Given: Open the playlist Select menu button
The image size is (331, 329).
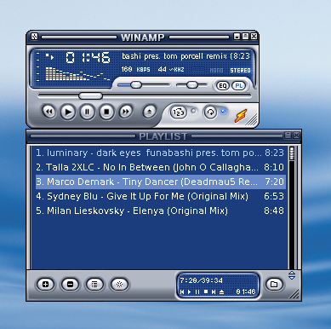Looking at the screenshot, I should click(x=94, y=284).
